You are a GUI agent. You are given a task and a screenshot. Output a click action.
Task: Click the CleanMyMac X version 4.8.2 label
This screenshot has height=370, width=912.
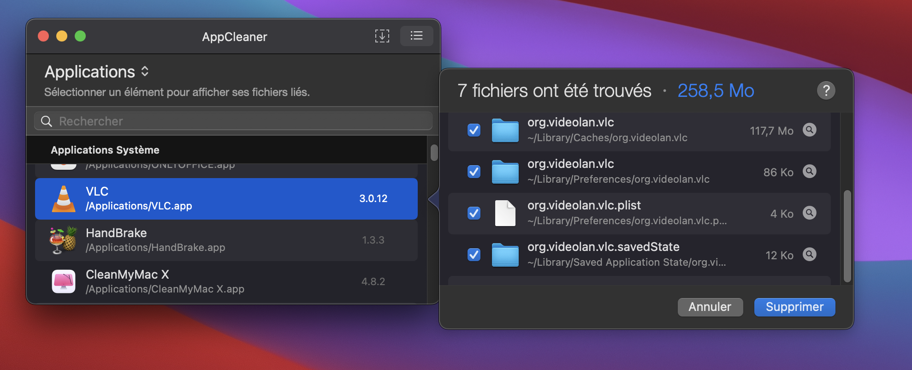tap(373, 282)
